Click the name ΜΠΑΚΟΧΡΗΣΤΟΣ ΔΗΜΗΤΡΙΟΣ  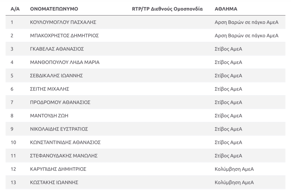coord(64,36)
